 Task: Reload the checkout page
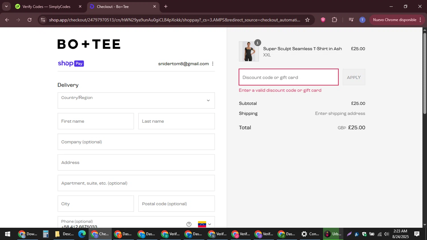click(x=29, y=20)
